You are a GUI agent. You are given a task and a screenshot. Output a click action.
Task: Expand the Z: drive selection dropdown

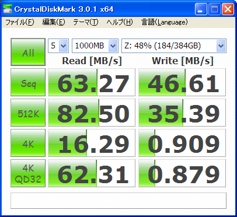click(221, 46)
